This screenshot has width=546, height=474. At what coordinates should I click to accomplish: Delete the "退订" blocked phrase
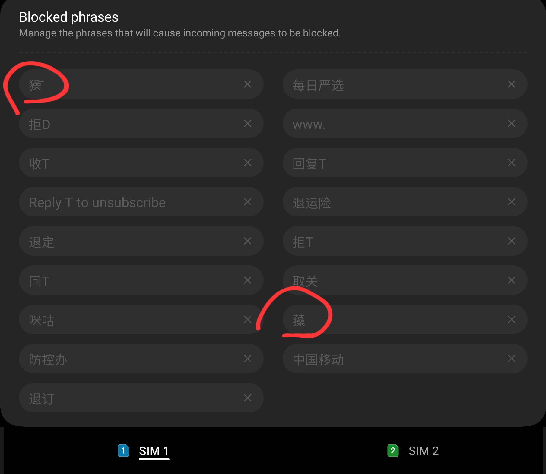pyautogui.click(x=248, y=398)
